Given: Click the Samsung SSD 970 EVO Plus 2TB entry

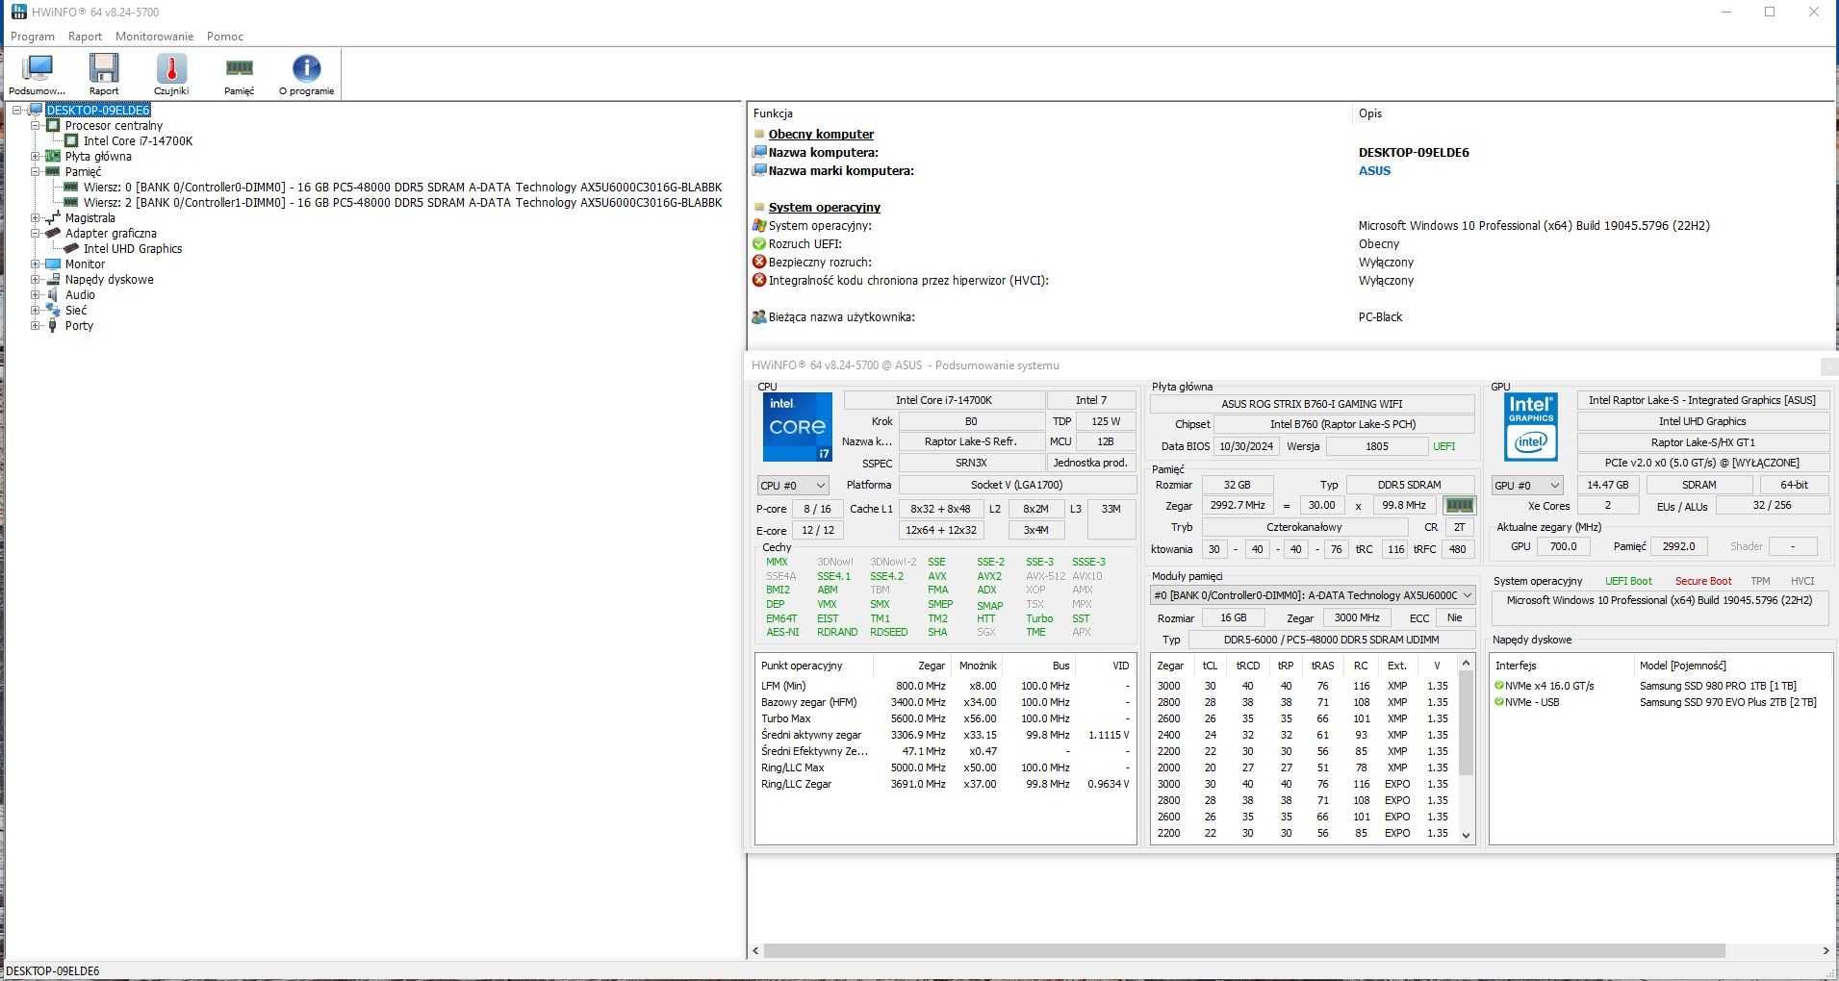Looking at the screenshot, I should click(1727, 703).
